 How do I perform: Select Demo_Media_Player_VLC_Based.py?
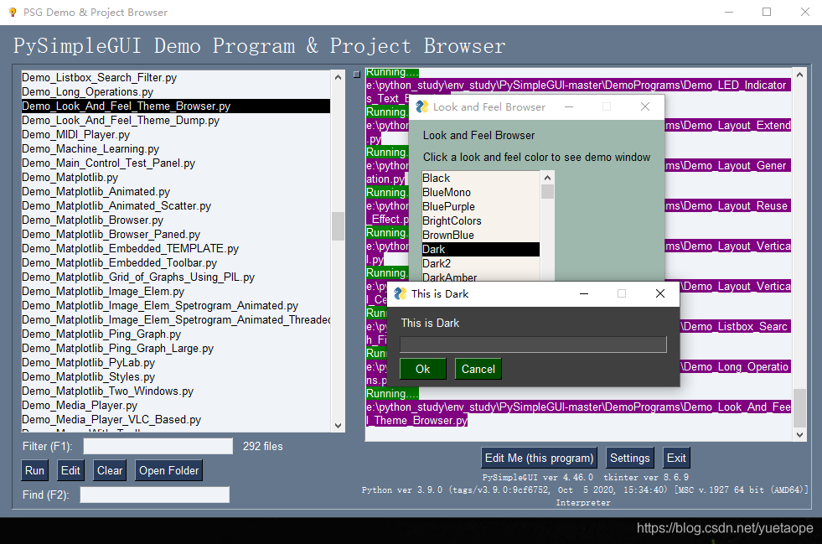click(x=176, y=420)
